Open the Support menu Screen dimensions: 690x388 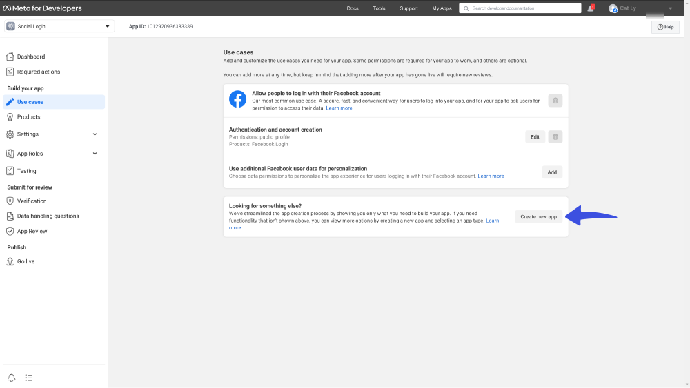[x=408, y=8]
